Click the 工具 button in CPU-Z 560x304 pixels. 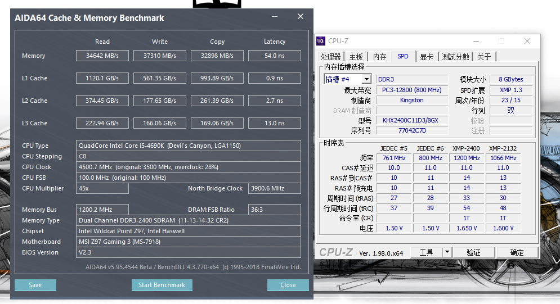pos(427,252)
